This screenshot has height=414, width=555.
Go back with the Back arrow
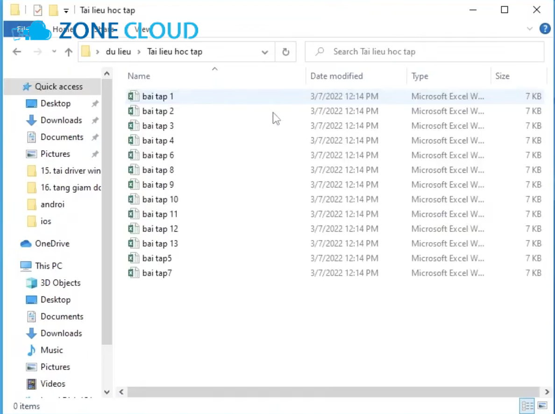pyautogui.click(x=17, y=52)
